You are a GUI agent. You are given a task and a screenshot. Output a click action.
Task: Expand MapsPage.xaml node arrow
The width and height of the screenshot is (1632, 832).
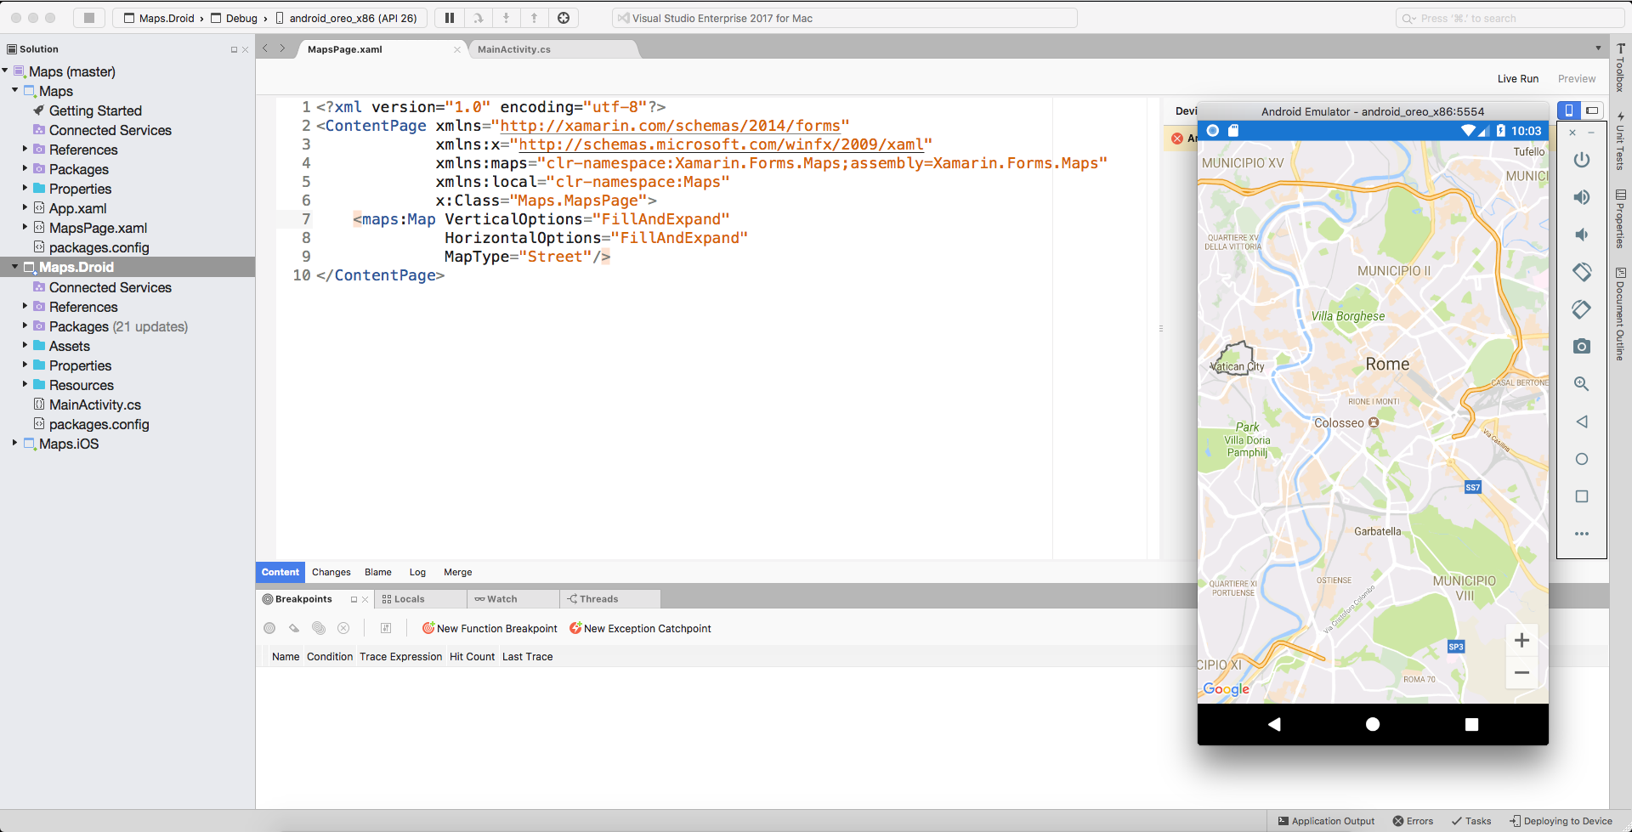click(25, 227)
